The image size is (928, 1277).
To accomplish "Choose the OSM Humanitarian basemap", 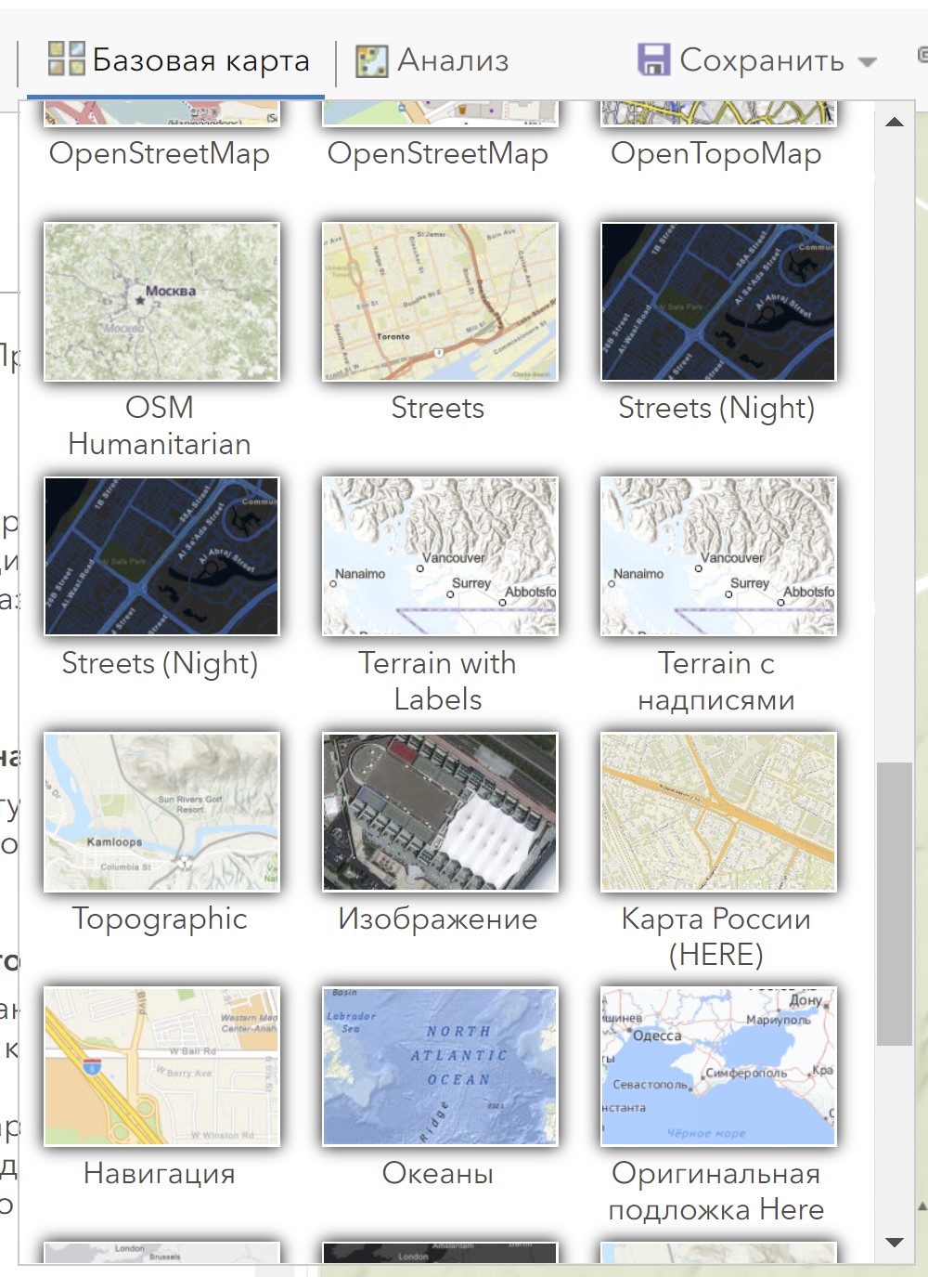I will pyautogui.click(x=161, y=302).
